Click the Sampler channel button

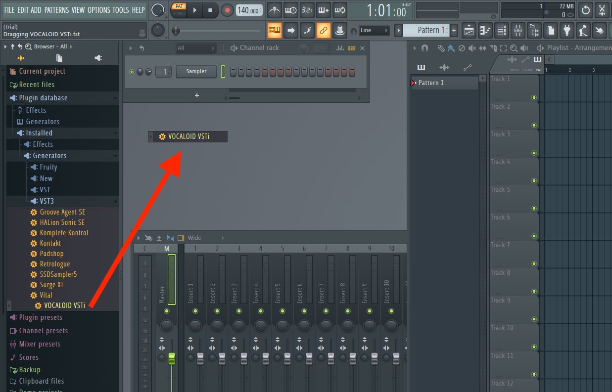[196, 72]
